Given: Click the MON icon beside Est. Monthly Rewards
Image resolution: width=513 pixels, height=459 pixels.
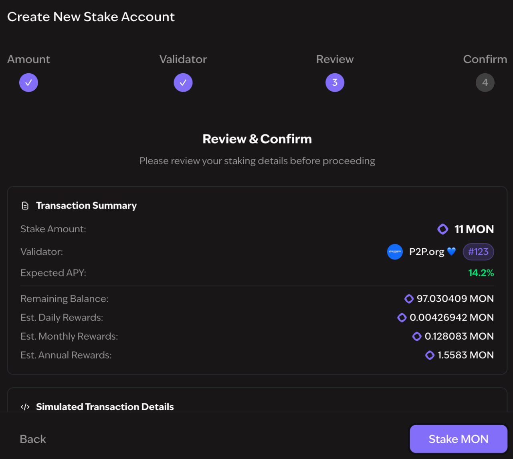Looking at the screenshot, I should click(x=417, y=336).
